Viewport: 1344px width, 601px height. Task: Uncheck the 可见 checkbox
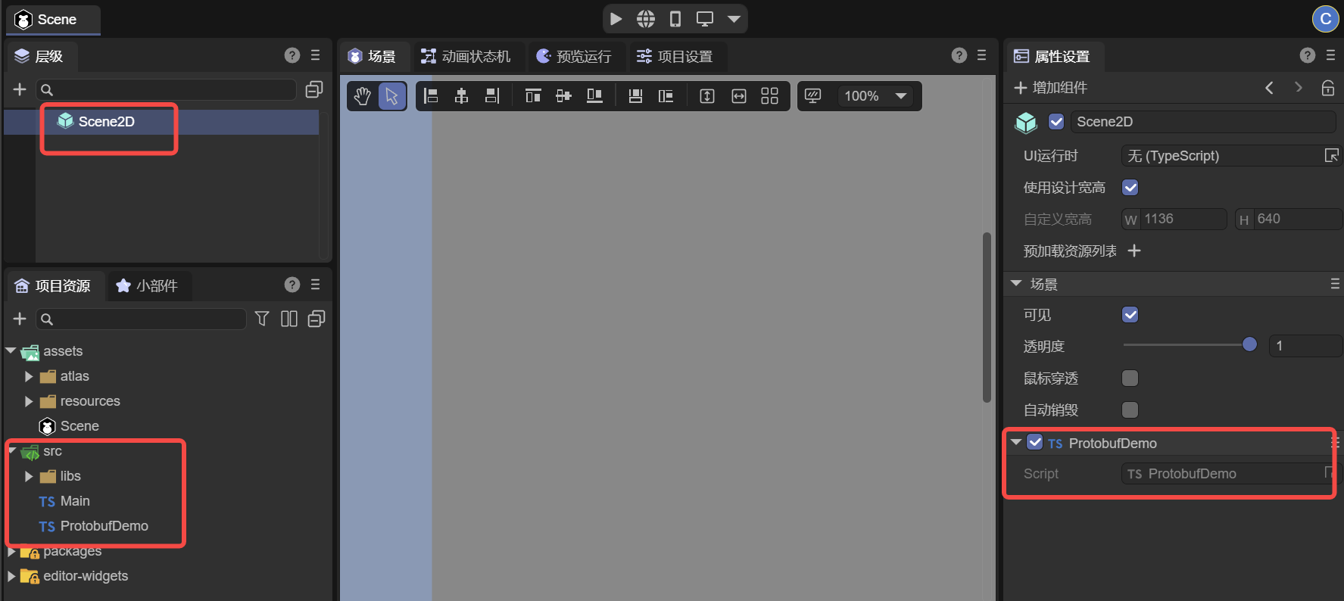click(1130, 315)
